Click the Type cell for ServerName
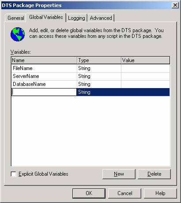Image resolution: width=181 pixels, height=203 pixels. (99, 76)
